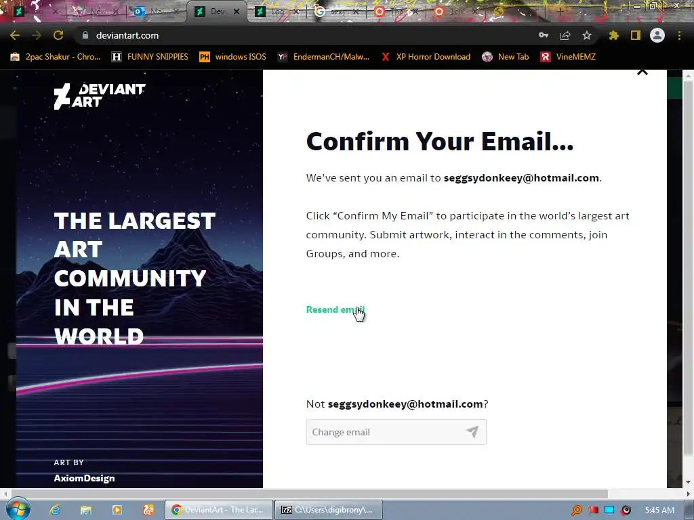694x520 pixels.
Task: Click the browser forward arrow
Action: pos(37,35)
